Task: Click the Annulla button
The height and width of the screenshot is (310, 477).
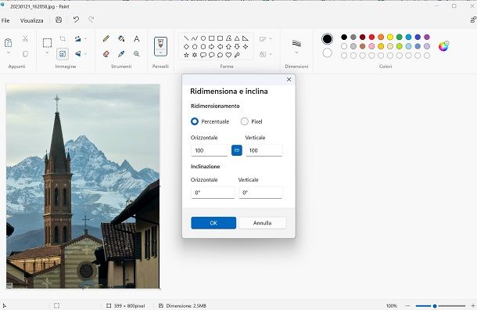Action: coord(262,223)
